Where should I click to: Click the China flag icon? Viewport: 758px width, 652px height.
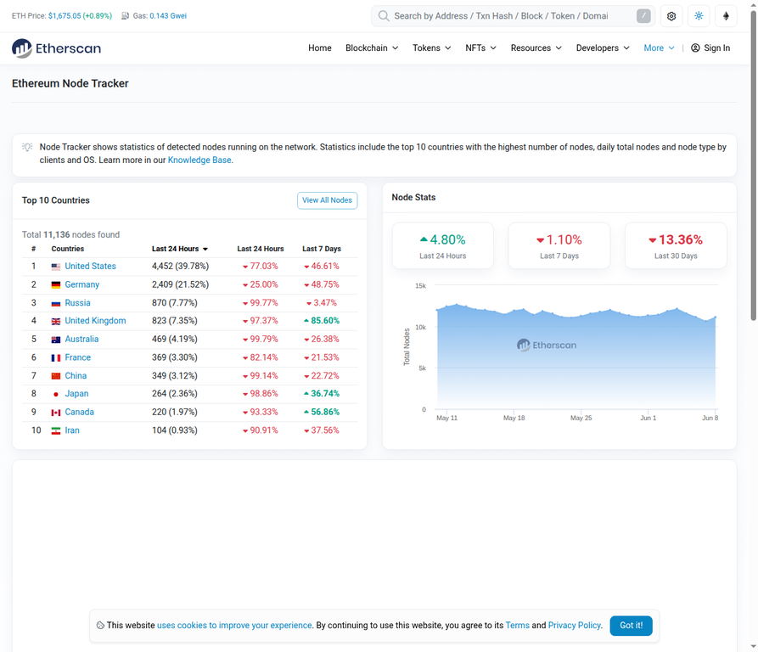pos(56,376)
